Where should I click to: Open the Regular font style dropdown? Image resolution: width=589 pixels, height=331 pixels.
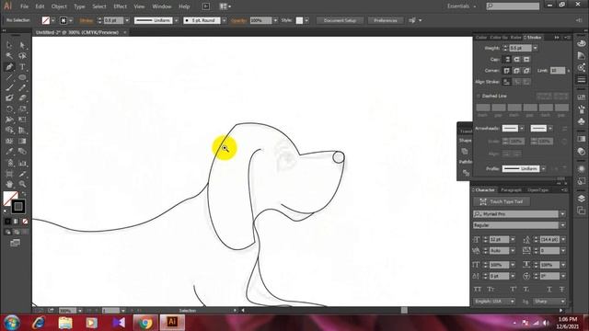[562, 225]
